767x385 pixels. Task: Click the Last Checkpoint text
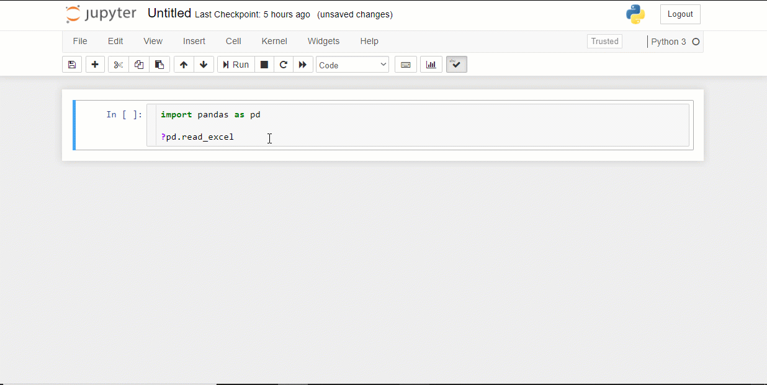click(x=253, y=14)
